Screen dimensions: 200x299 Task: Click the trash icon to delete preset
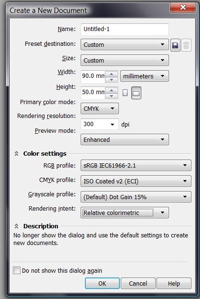[186, 45]
